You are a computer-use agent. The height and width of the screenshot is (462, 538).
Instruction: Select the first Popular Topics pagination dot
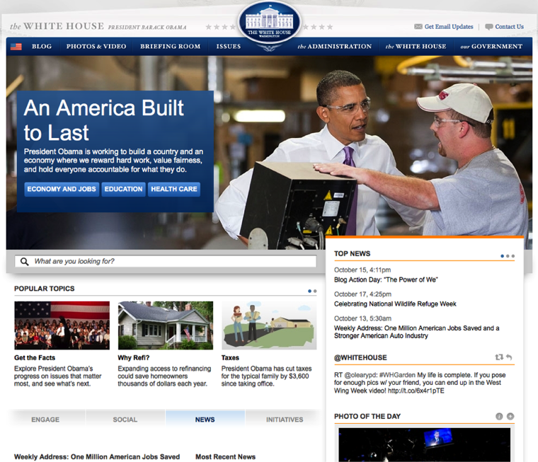tap(309, 291)
